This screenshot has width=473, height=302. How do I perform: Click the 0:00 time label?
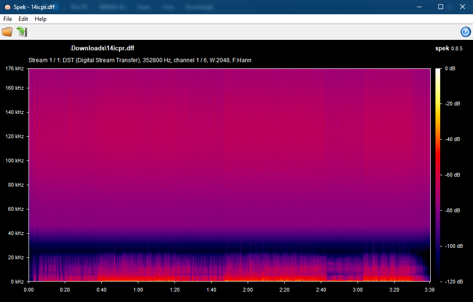click(x=29, y=290)
